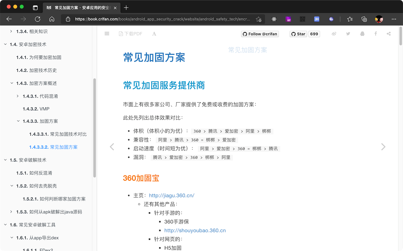Image resolution: width=403 pixels, height=251 pixels.
Task: Open 1.4.3.2. VMP chapter
Action: (36, 109)
